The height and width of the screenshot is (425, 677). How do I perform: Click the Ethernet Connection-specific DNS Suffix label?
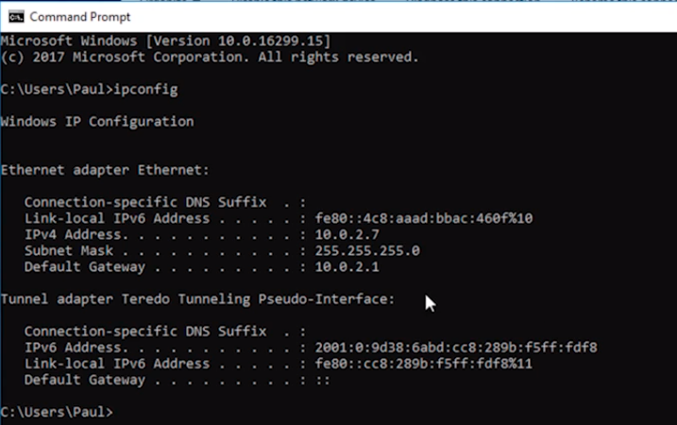[145, 202]
